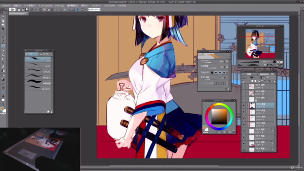Select the Zoom magnifier tool
The width and height of the screenshot is (304, 171).
(x=3, y=17)
